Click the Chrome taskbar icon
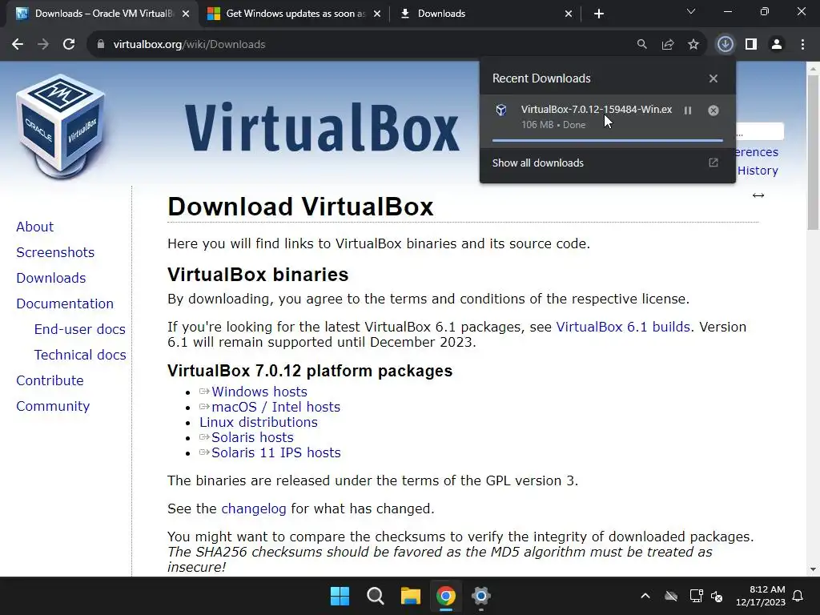This screenshot has width=820, height=615. coord(445,596)
